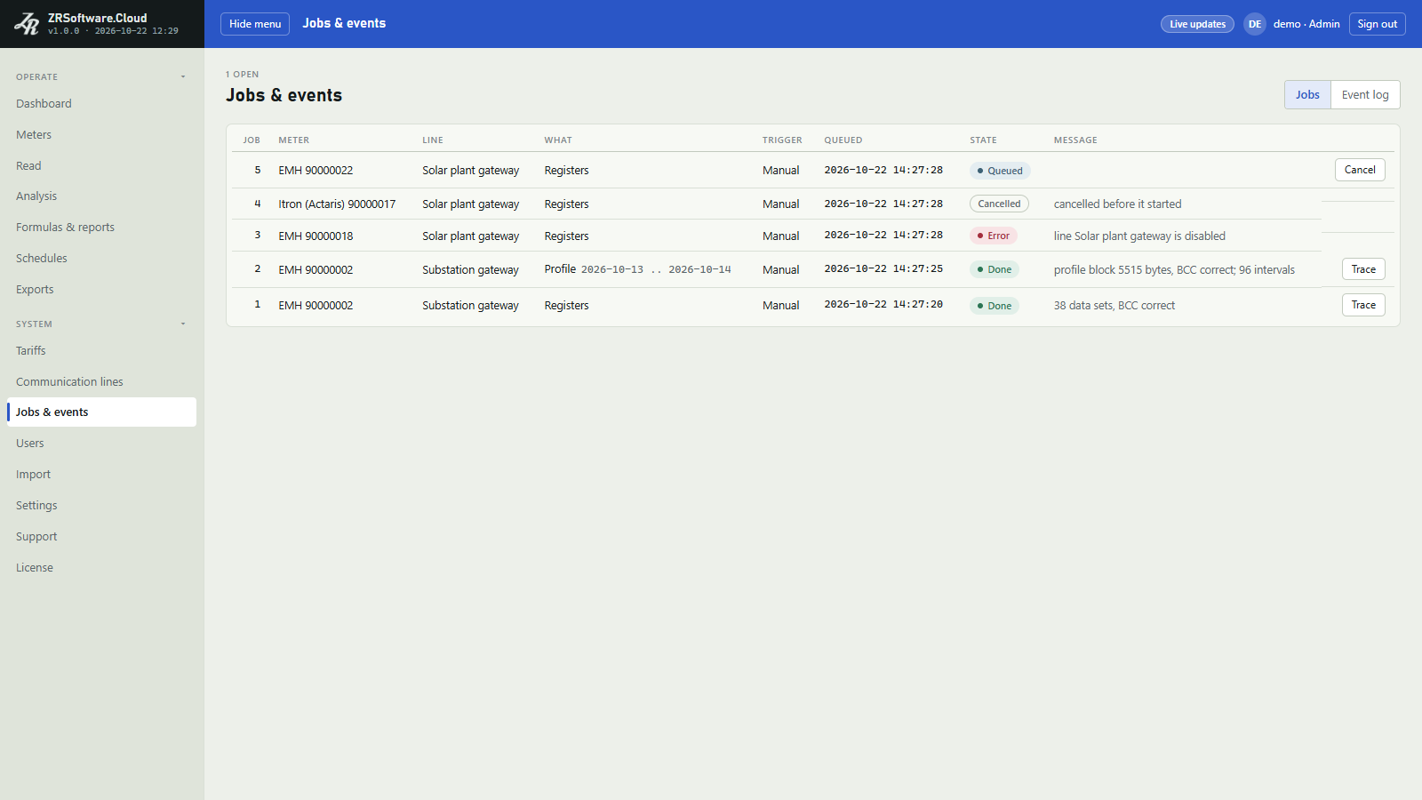
Task: Click meter EMH 90000018
Action: 316,236
